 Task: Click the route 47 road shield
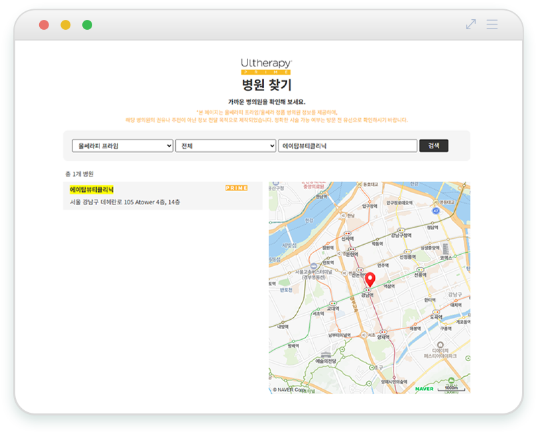tap(435, 210)
